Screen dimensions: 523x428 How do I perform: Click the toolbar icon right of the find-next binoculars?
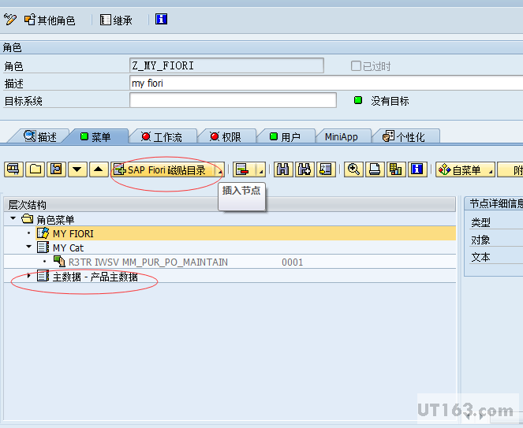(x=326, y=169)
